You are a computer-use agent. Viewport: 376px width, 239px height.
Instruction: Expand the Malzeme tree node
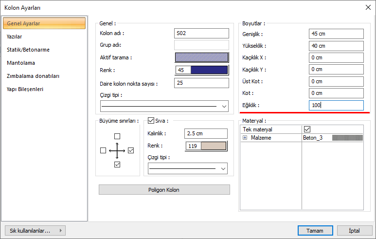(245, 138)
